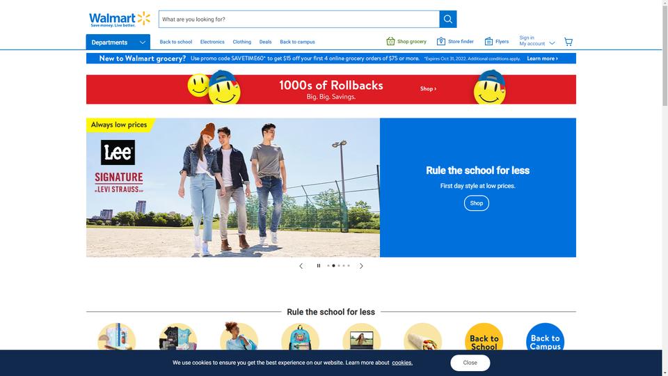Click the Store finder link text

[461, 41]
